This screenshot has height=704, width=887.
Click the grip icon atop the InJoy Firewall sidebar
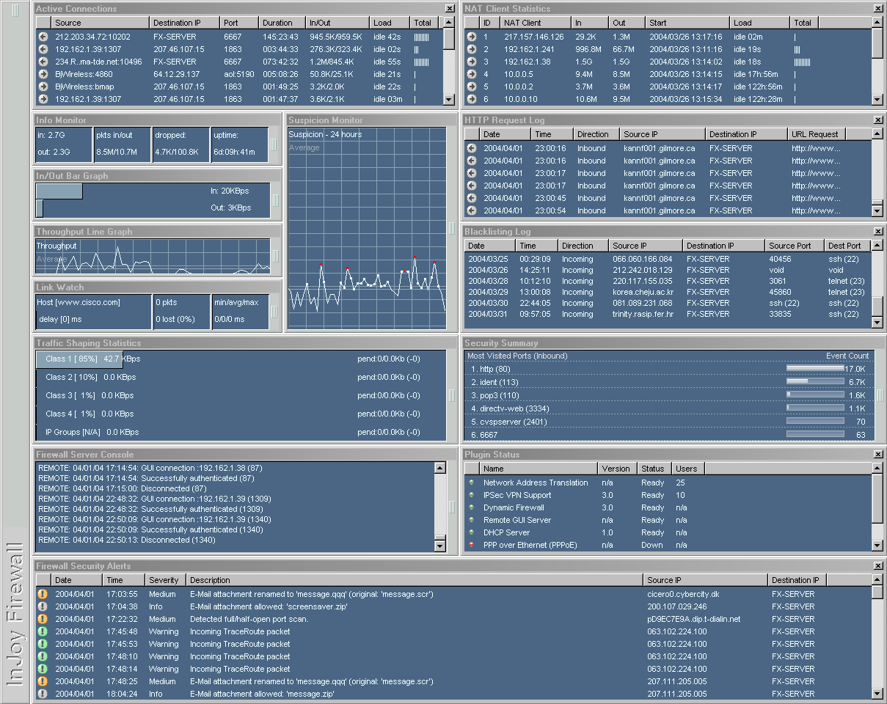point(15,12)
